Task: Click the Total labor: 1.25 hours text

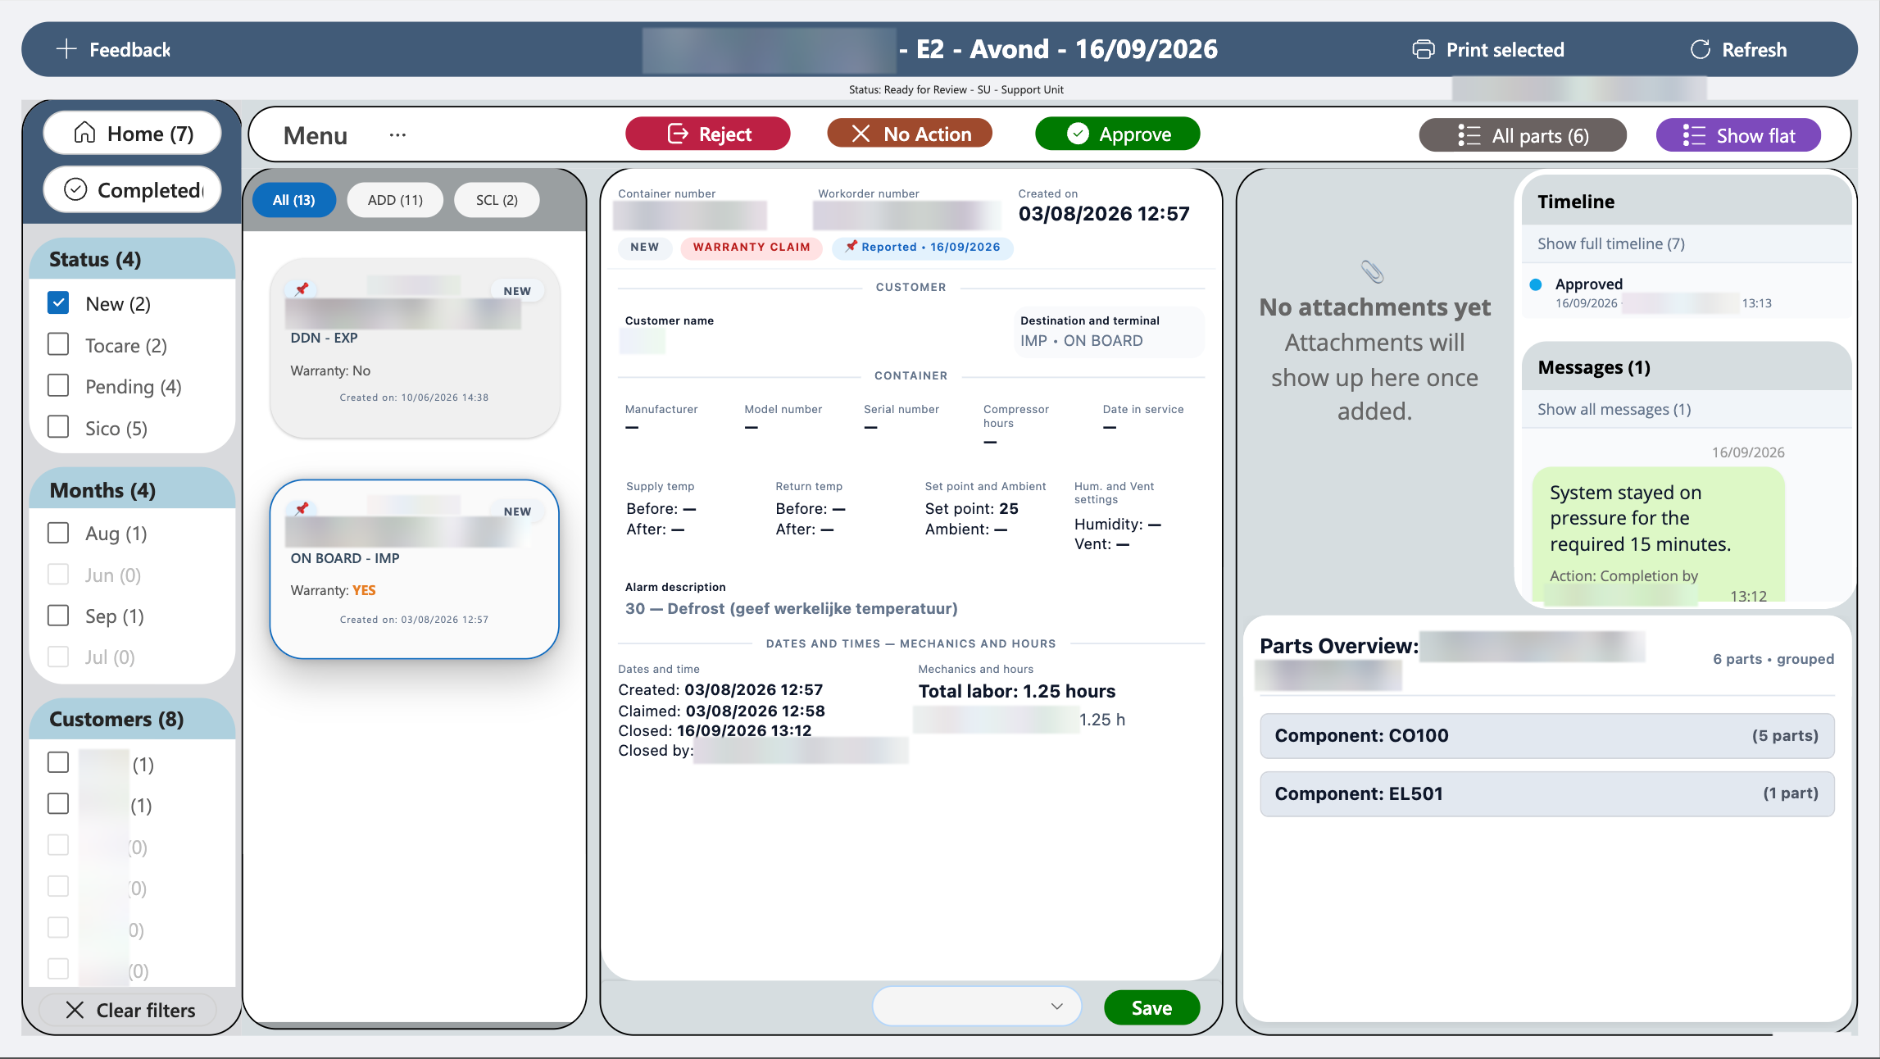Action: pos(1016,691)
